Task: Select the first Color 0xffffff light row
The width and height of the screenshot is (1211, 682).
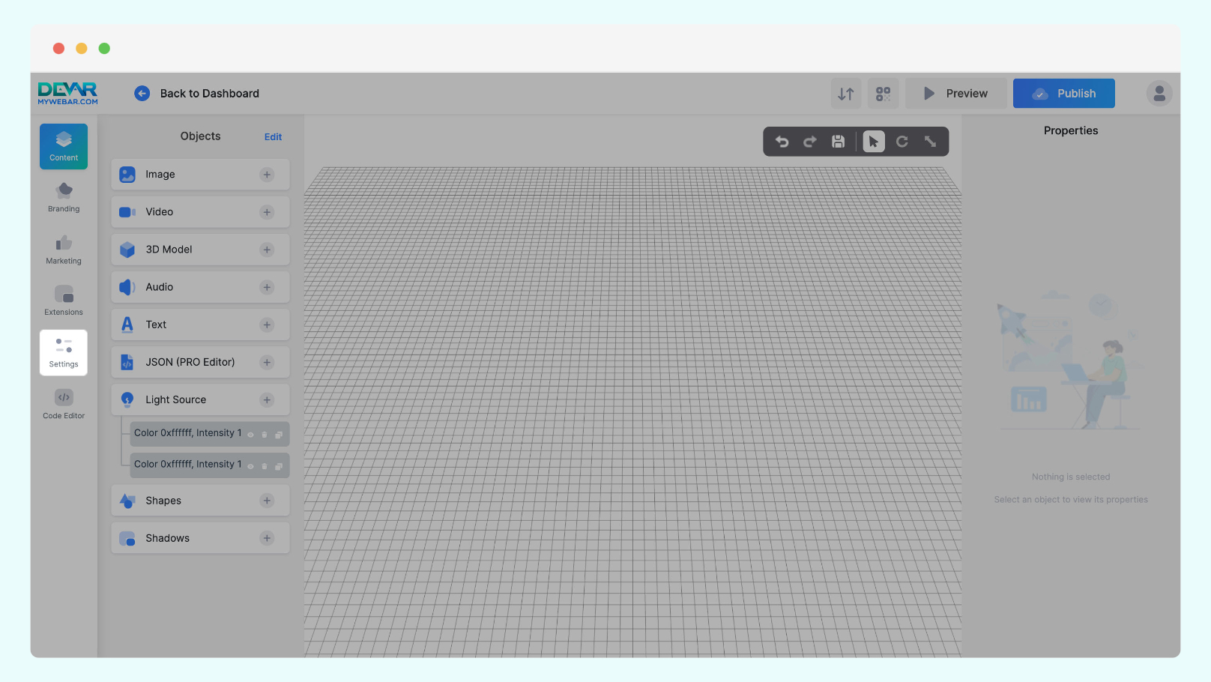Action: click(210, 434)
